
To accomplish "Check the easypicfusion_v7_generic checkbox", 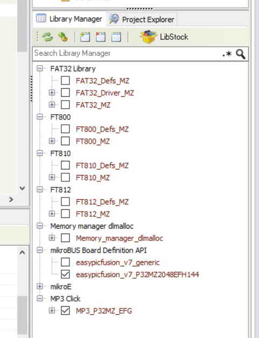I will pyautogui.click(x=65, y=262).
